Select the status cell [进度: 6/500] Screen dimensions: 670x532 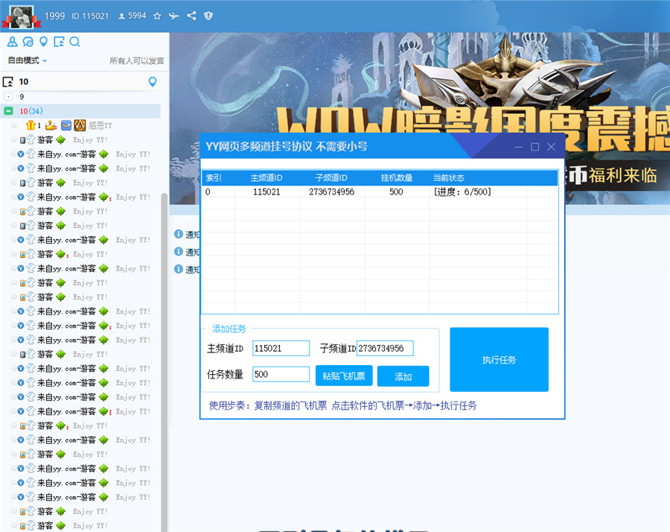462,191
